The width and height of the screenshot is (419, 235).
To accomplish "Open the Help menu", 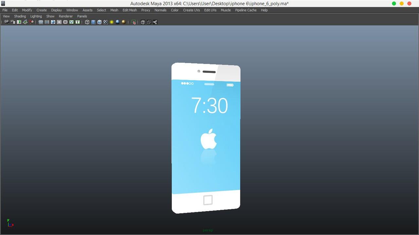I will [264, 10].
